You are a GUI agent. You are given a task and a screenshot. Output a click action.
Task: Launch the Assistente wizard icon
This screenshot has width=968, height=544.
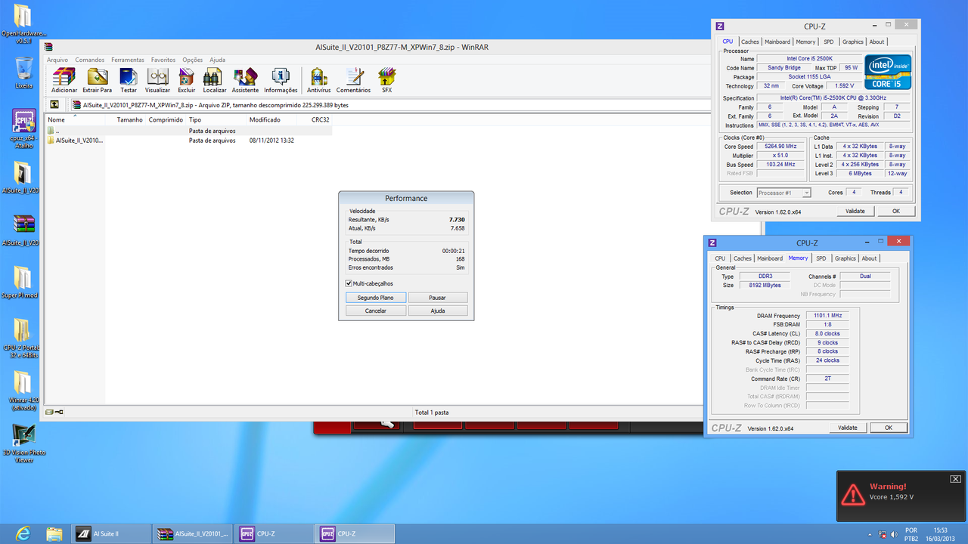245,80
